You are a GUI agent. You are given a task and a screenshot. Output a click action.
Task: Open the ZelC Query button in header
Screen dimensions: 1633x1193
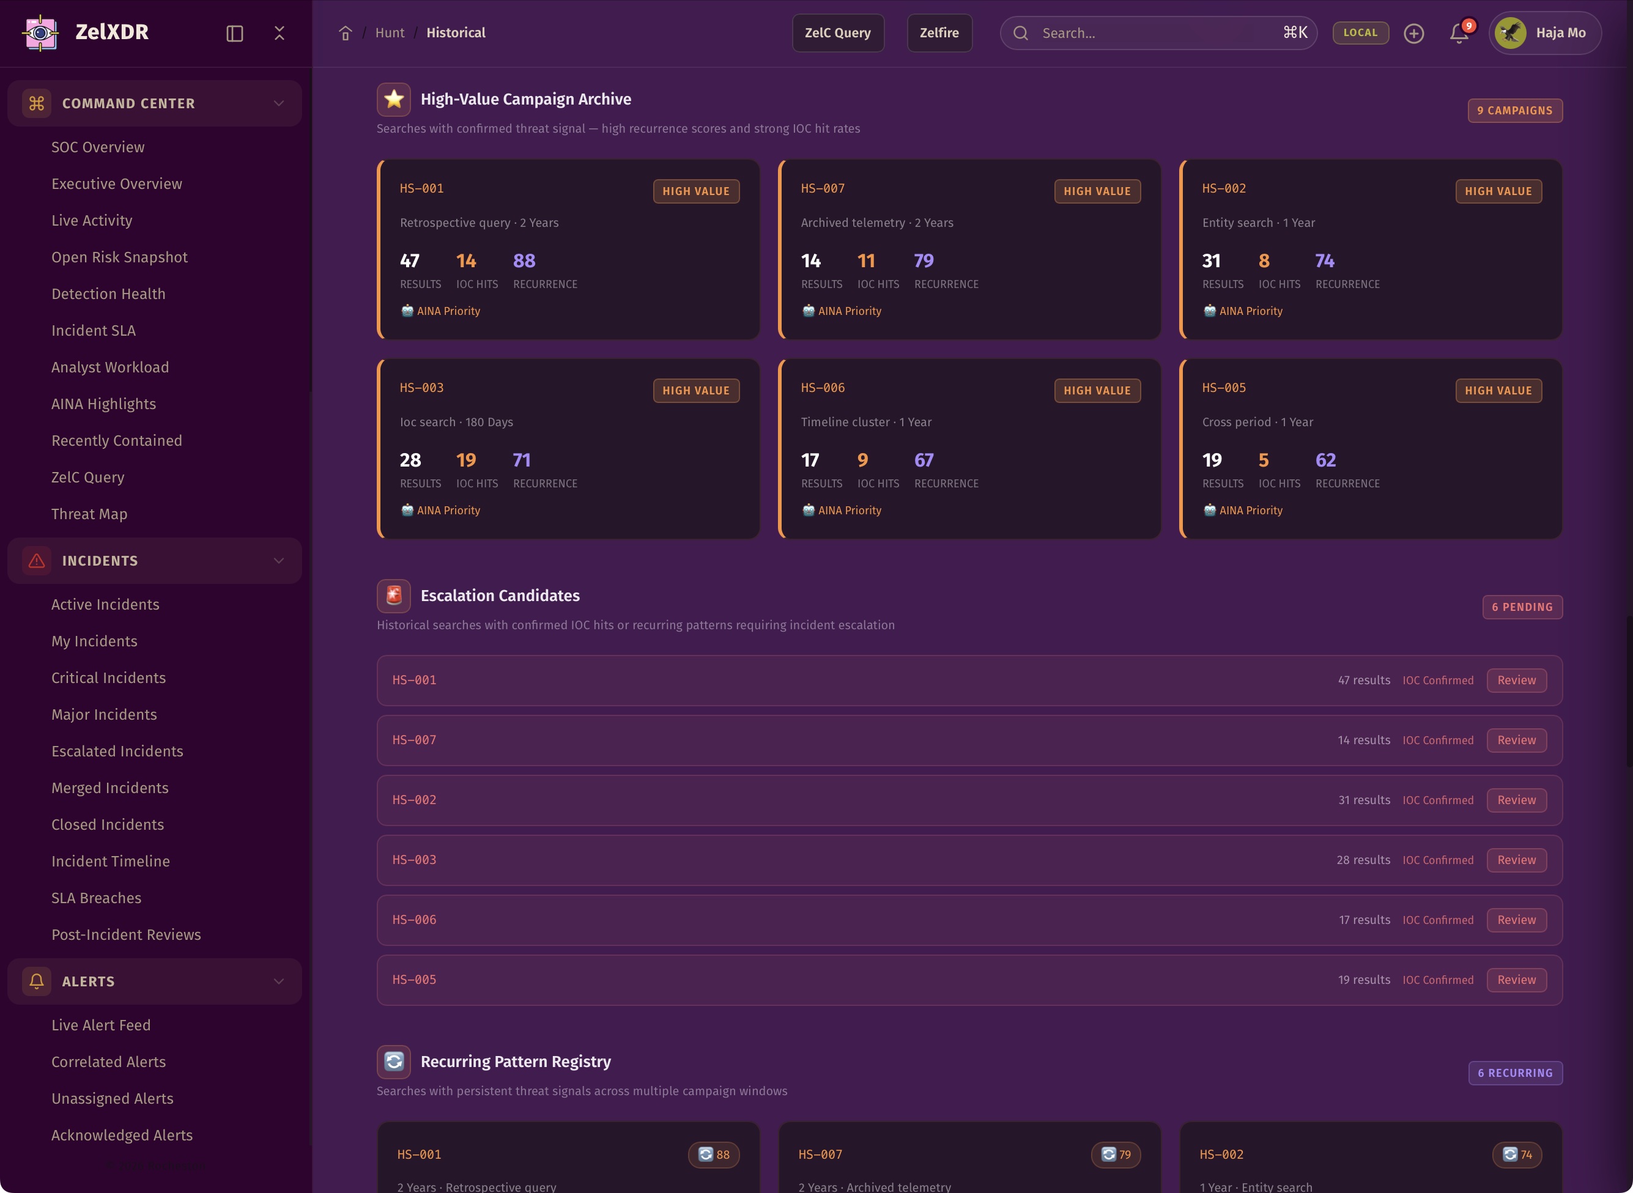pos(837,32)
